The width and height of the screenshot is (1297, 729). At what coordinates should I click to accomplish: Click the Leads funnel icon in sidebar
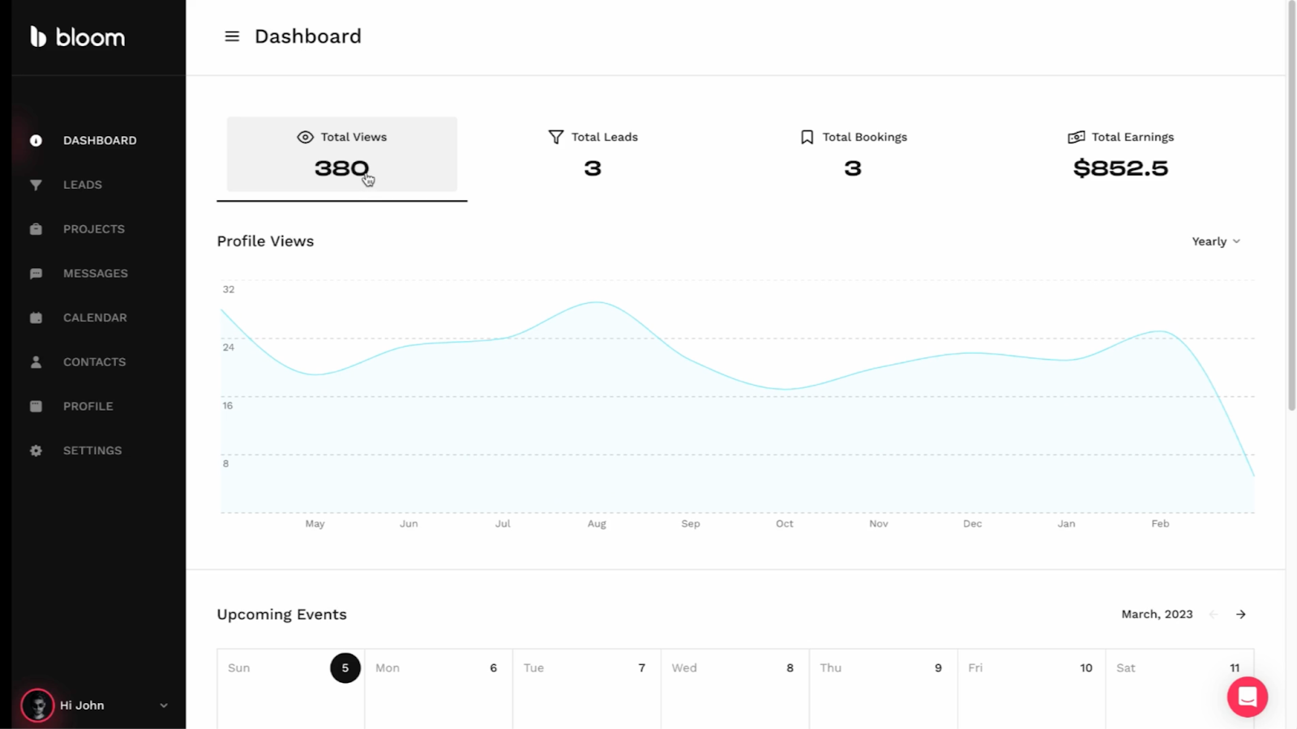click(36, 185)
